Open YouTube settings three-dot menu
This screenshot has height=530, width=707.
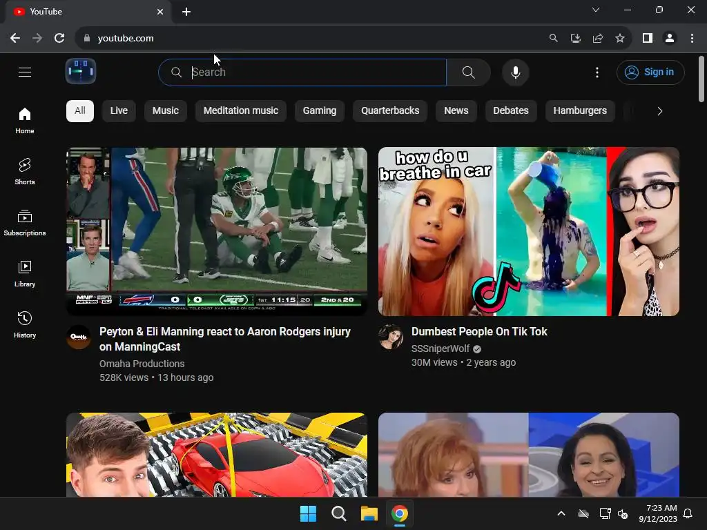tap(597, 72)
